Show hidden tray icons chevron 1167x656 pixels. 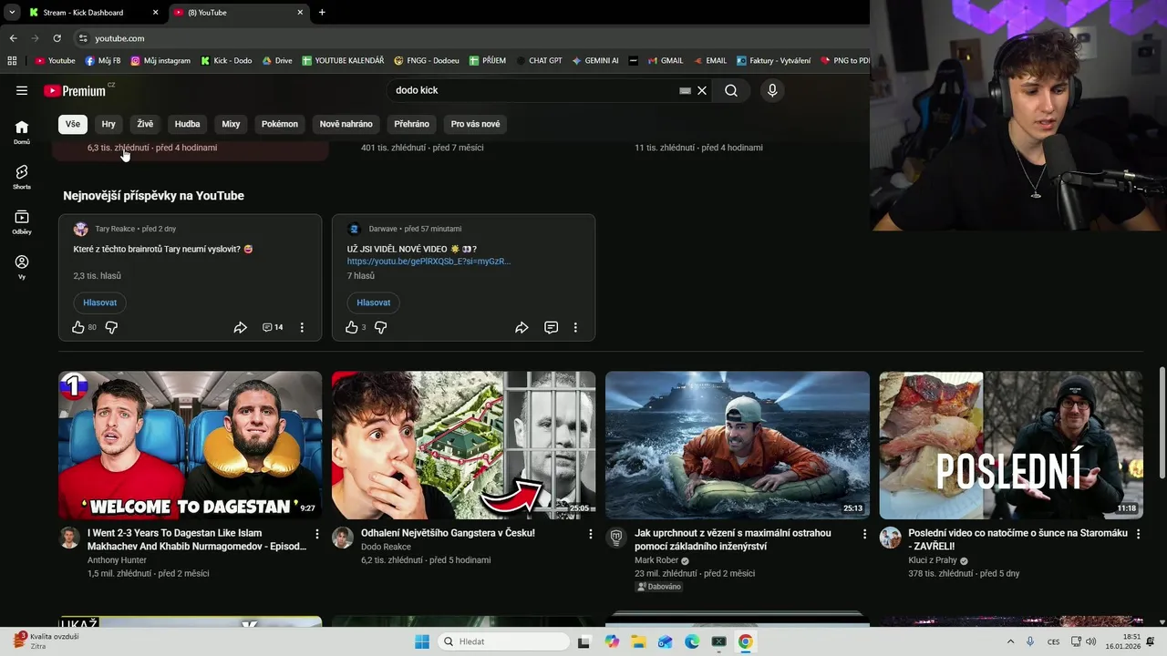pos(1010,641)
